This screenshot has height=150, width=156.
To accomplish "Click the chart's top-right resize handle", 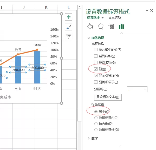I will click(61, 14).
